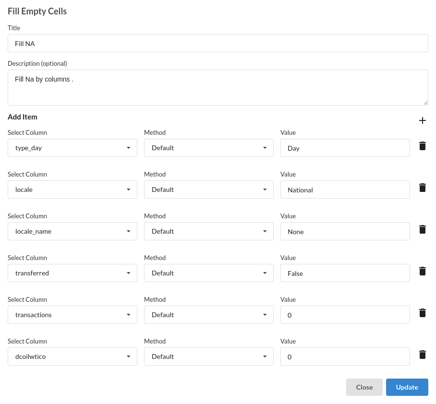Remove the dcoilwtico row via trash icon
The height and width of the screenshot is (404, 436).
422,355
